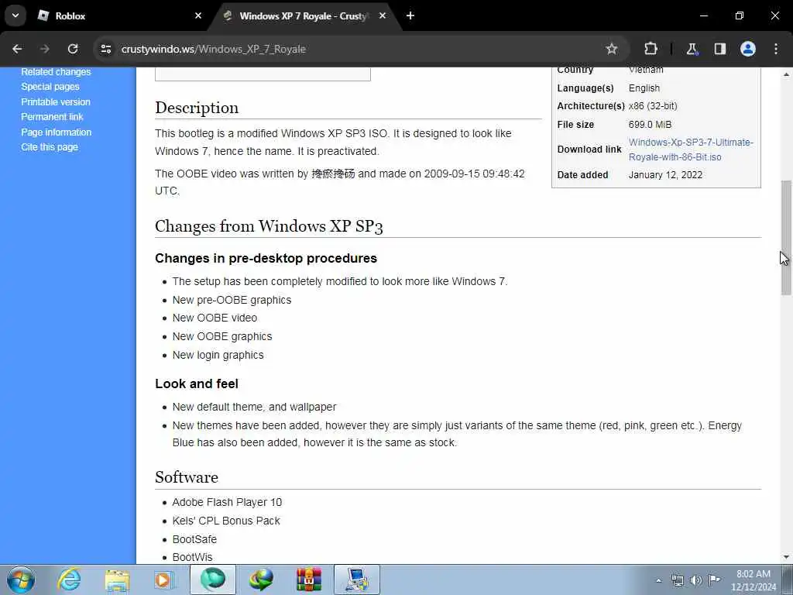
Task: Open the Chrome profile avatar
Action: tap(748, 49)
